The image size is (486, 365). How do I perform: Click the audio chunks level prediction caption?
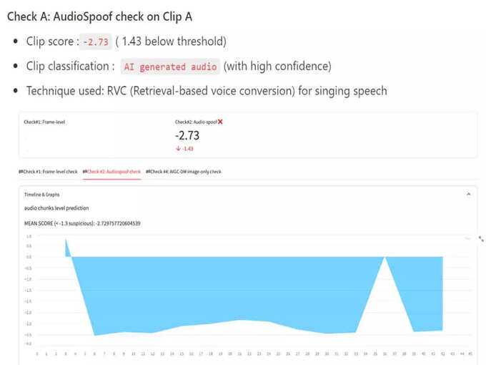56,208
